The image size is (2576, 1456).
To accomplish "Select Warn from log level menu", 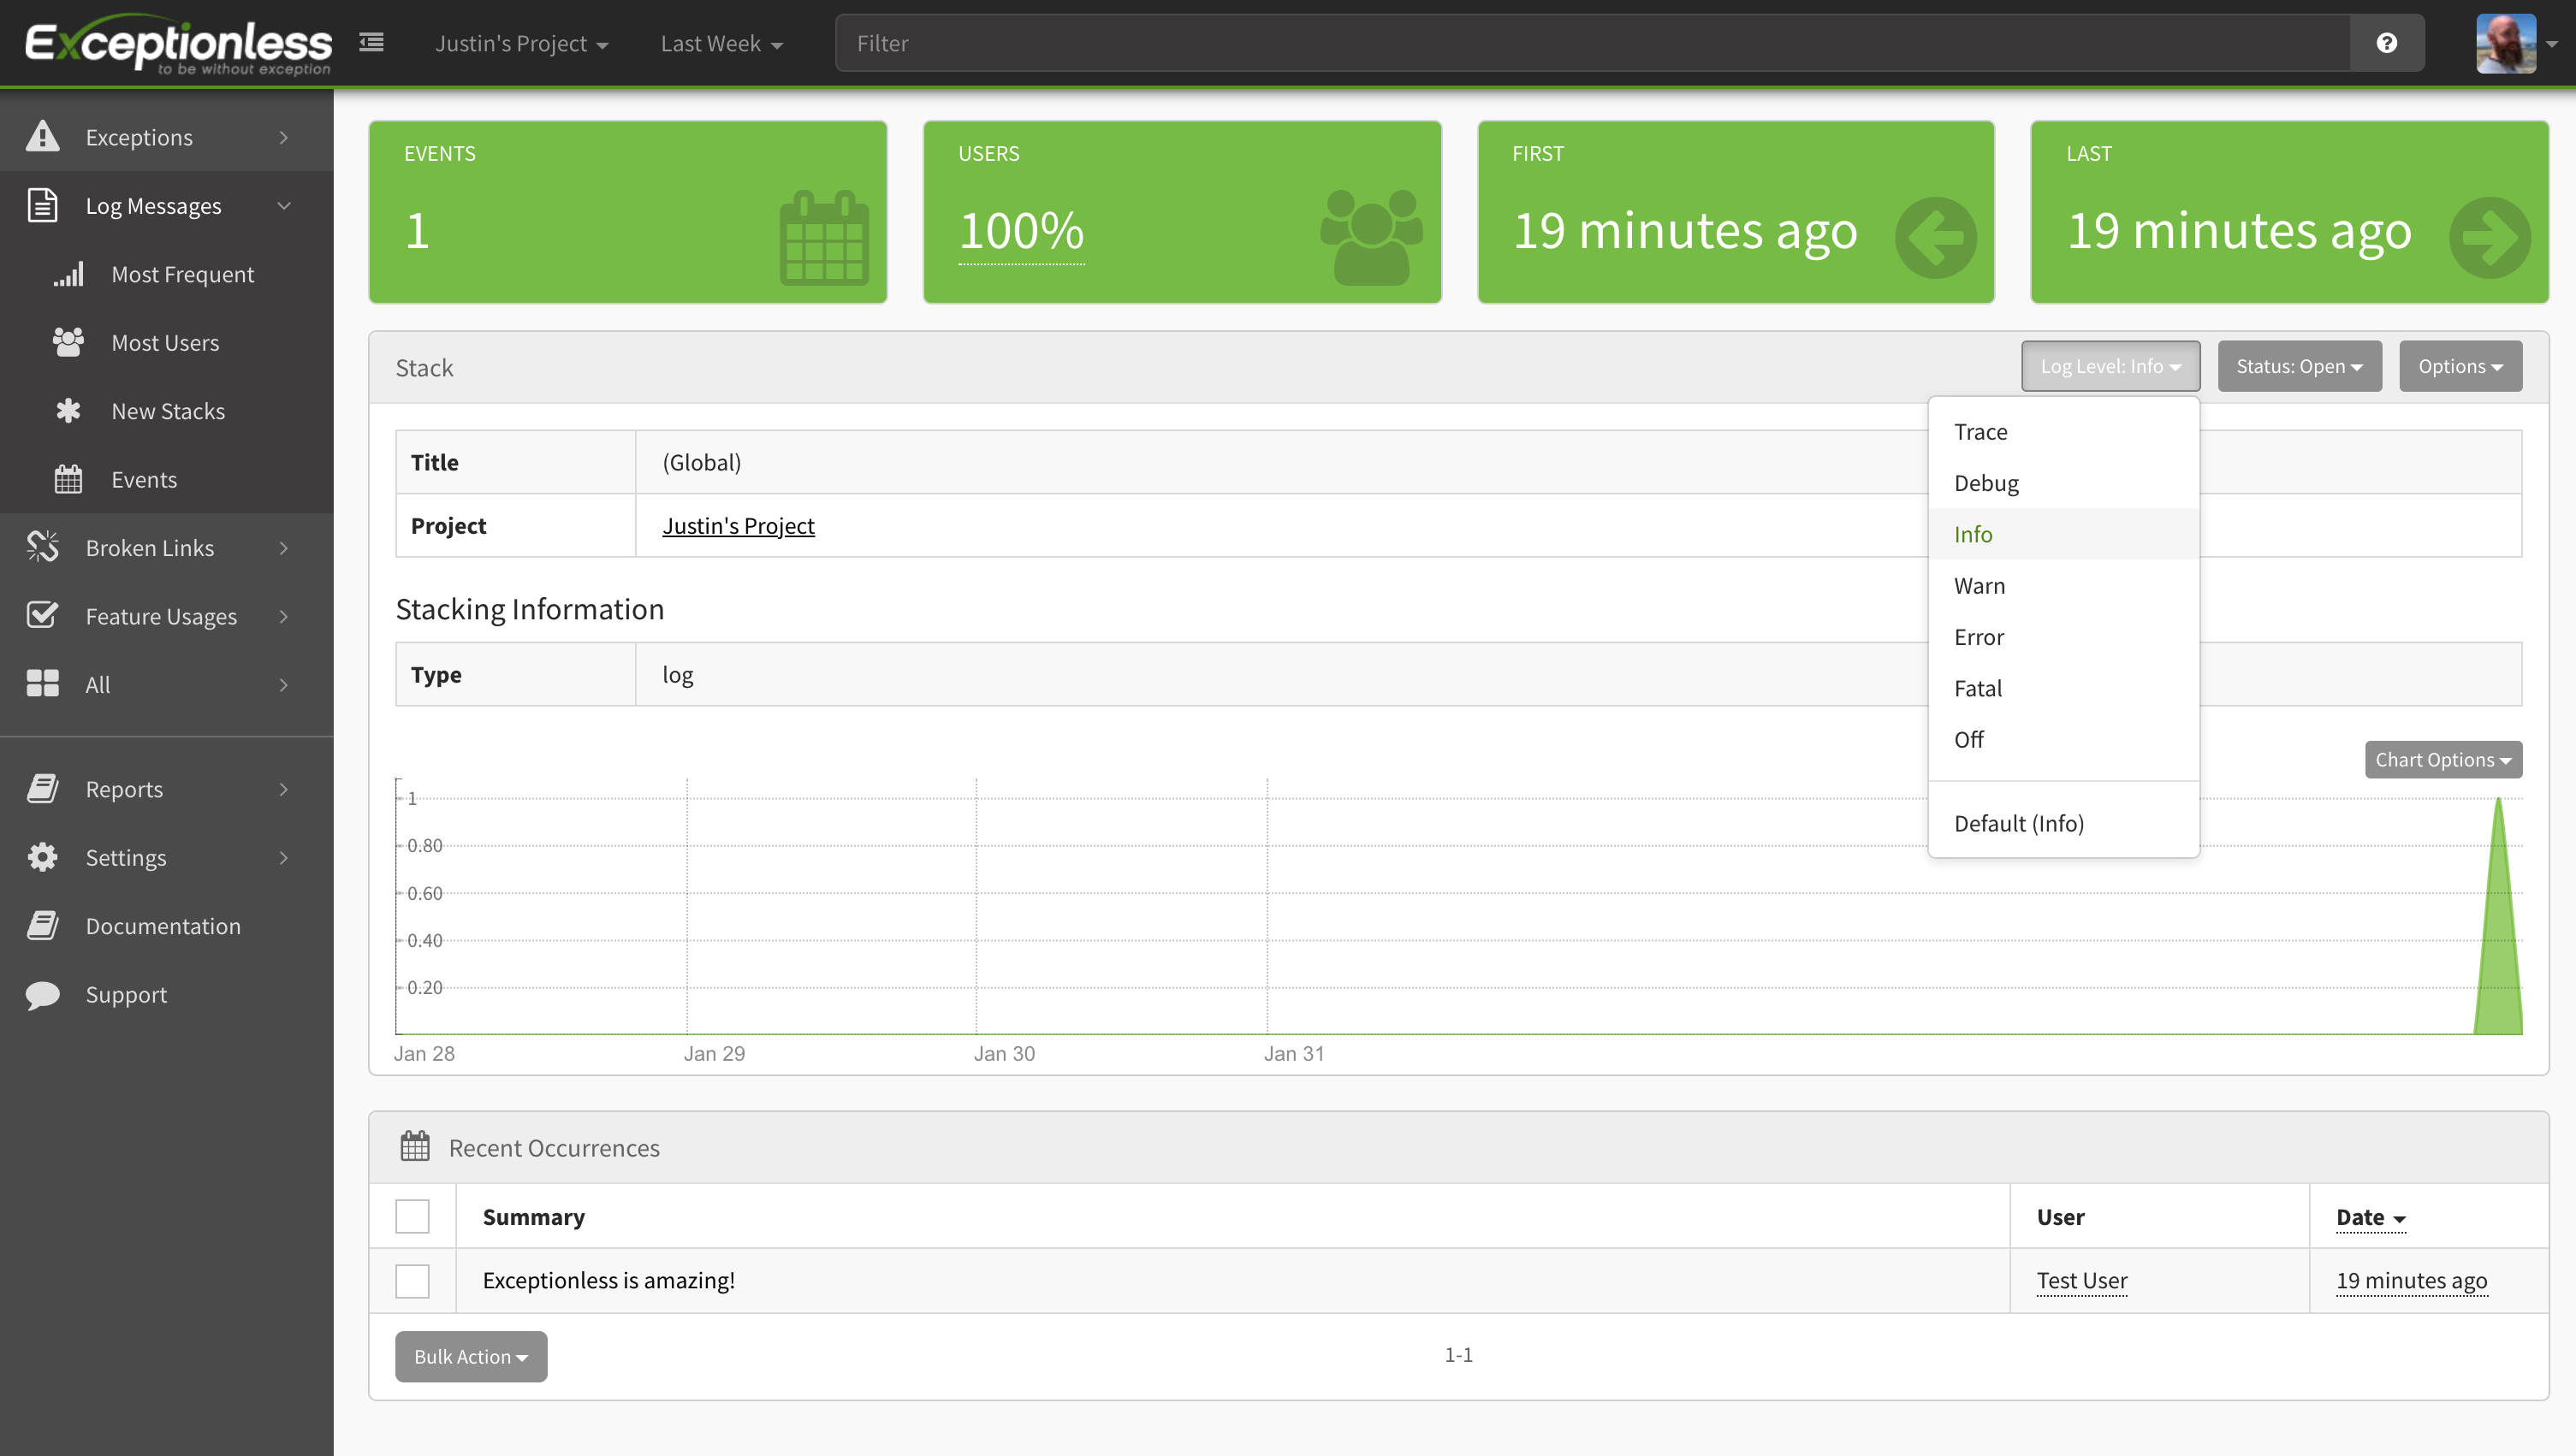I will click(x=1979, y=585).
